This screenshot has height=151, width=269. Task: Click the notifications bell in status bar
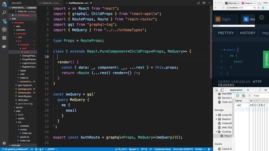click(x=209, y=149)
